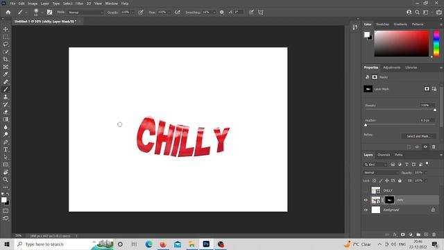Open the Windows Start menu
This screenshot has height=250, width=444.
point(7,244)
